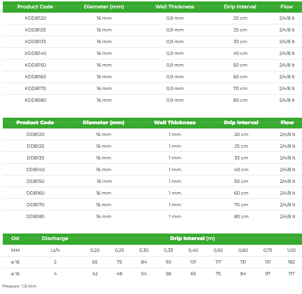The width and height of the screenshot is (302, 294).
Task: Click the 0,33 drip interval column
Action: click(x=168, y=250)
